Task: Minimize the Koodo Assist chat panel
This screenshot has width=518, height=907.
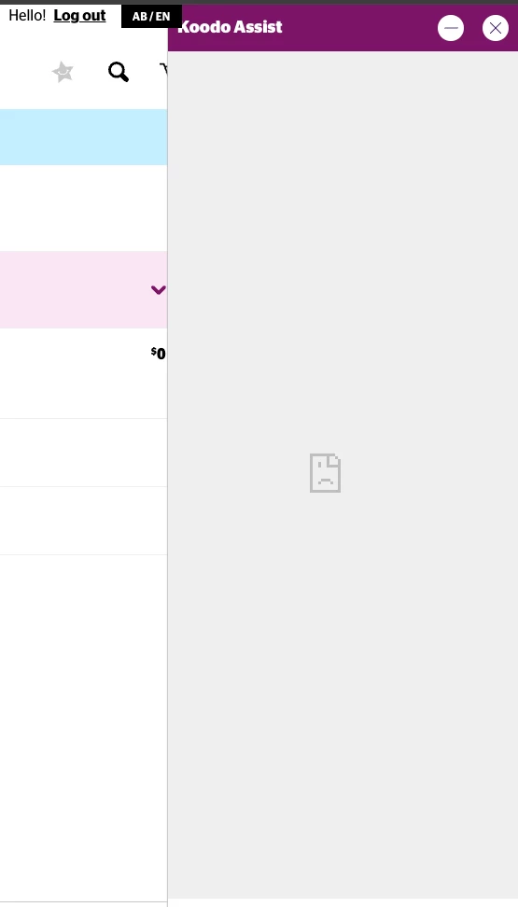Action: click(x=450, y=28)
